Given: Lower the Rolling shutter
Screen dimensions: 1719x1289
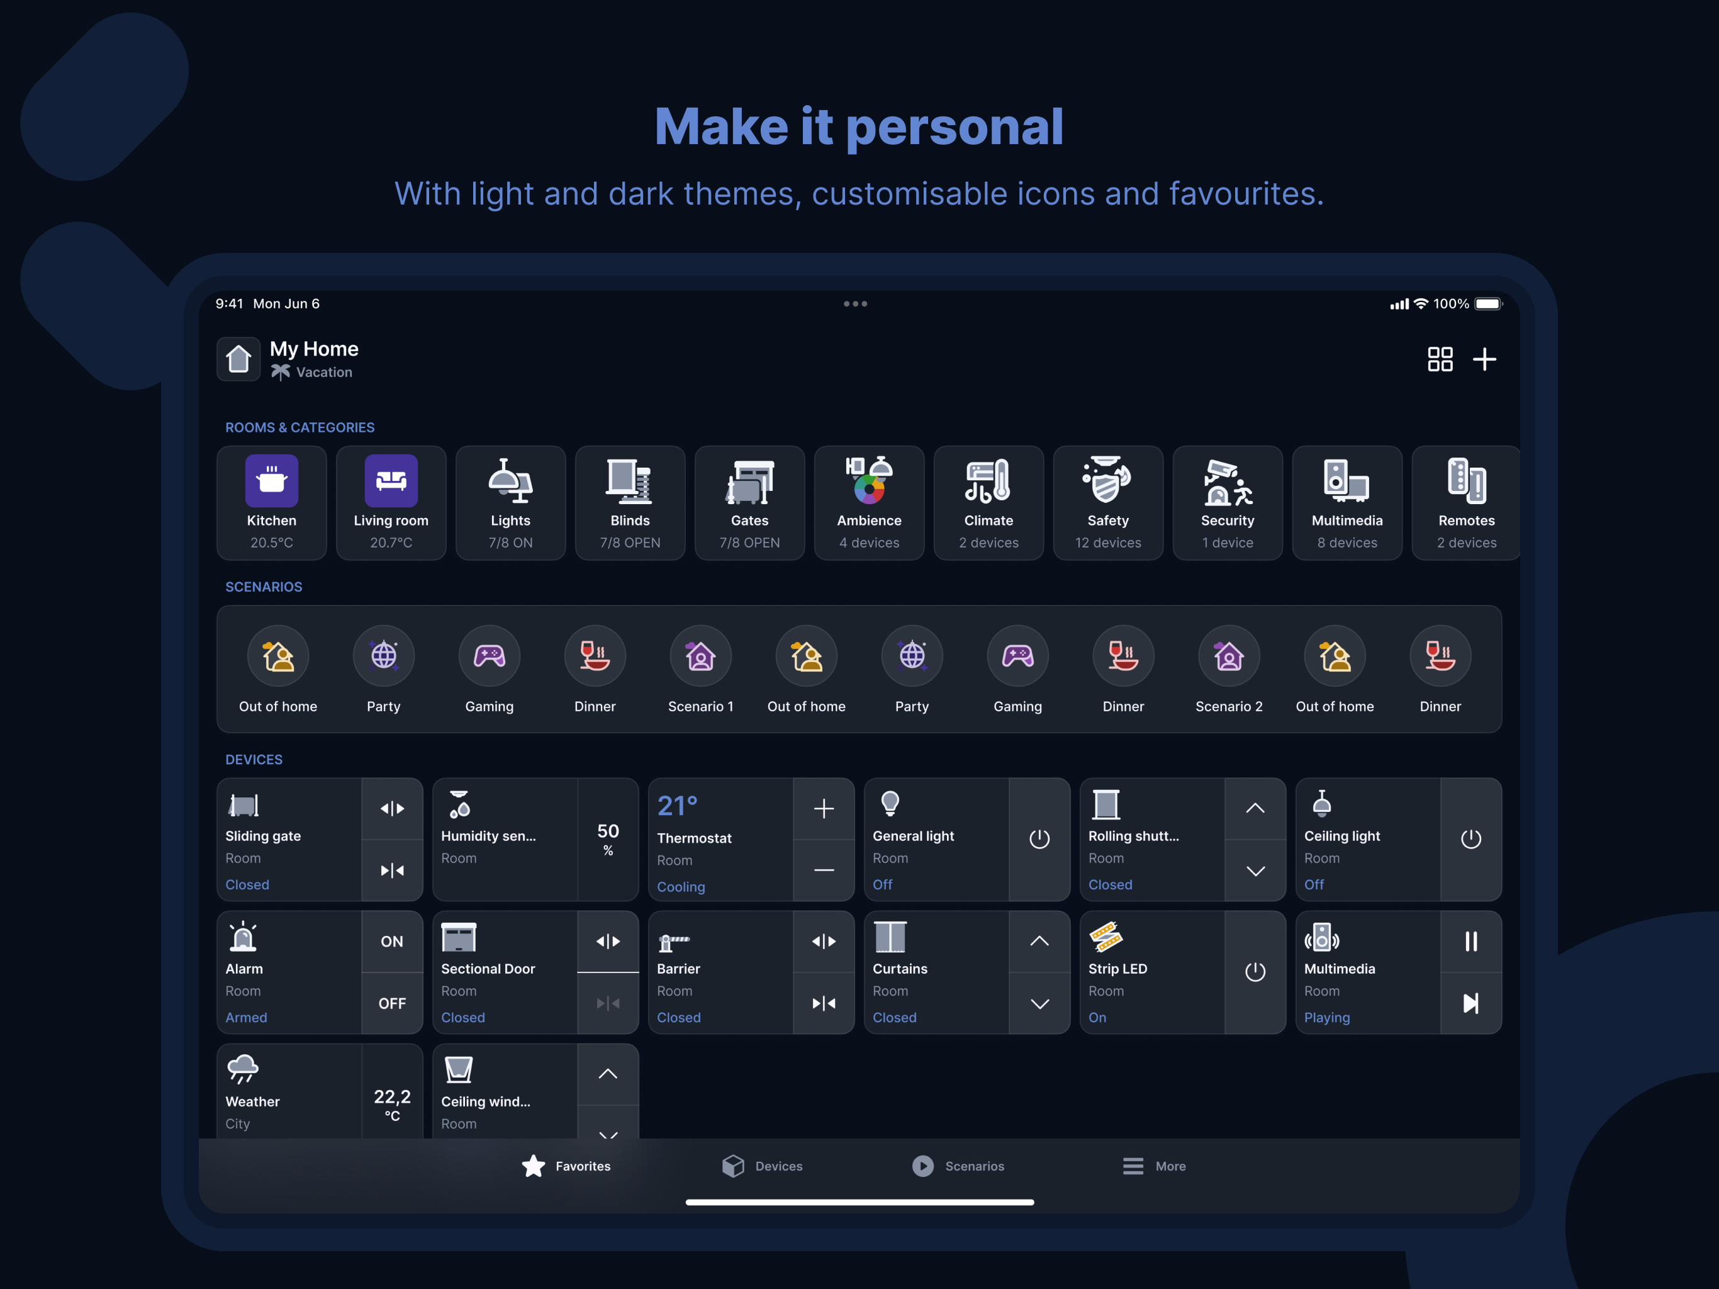Looking at the screenshot, I should [1255, 870].
